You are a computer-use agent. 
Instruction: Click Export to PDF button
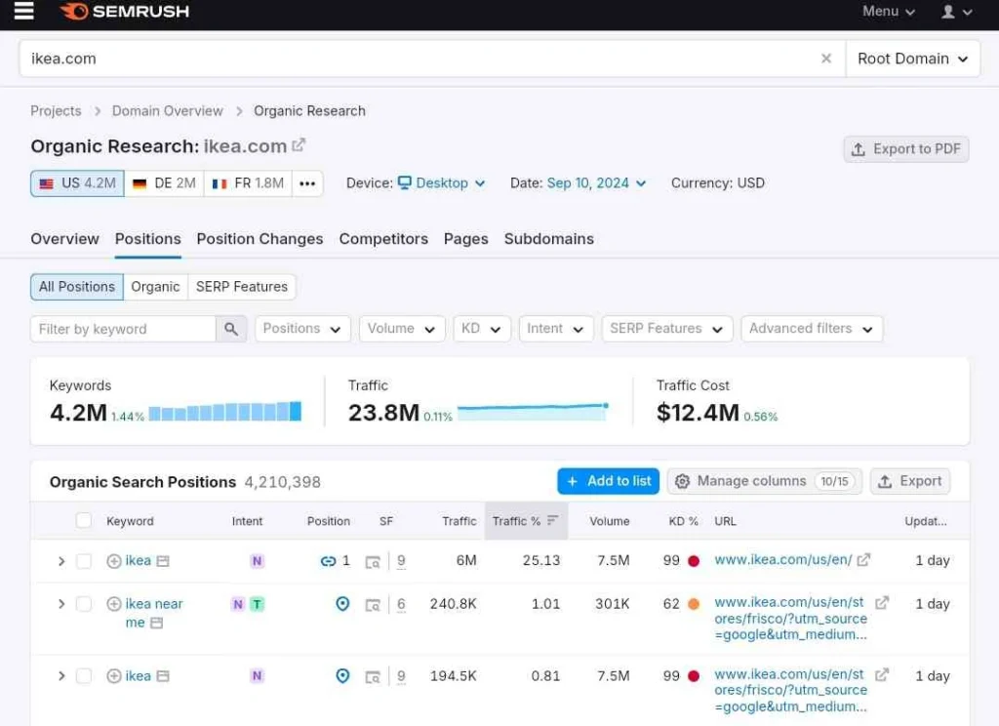tap(906, 149)
